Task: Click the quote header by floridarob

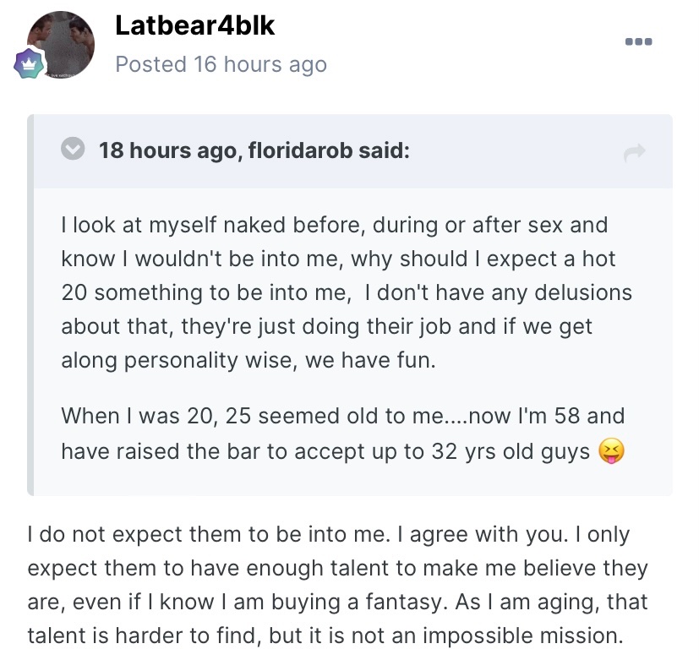Action: (254, 150)
